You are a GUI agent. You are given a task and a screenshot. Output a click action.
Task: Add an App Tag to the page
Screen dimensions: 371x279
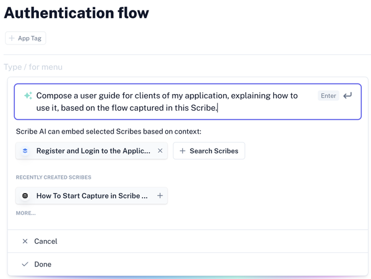(26, 38)
